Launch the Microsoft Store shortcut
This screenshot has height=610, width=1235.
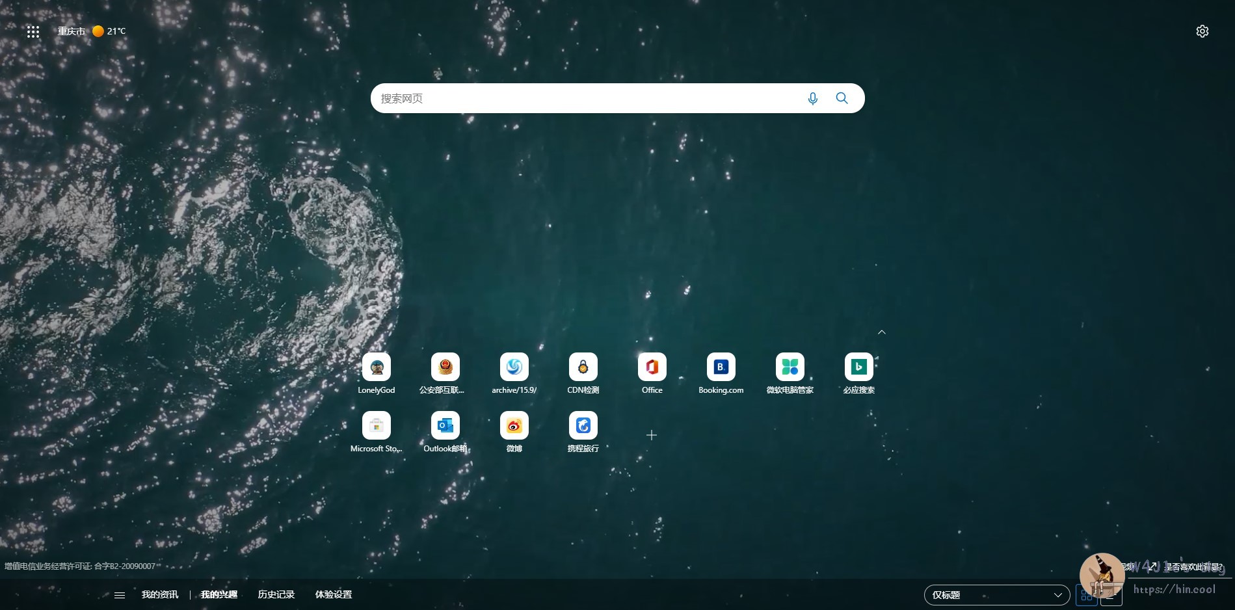376,425
